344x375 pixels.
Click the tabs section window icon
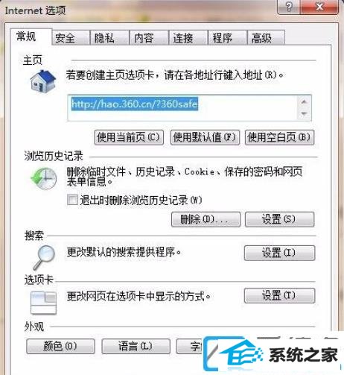tap(43, 303)
